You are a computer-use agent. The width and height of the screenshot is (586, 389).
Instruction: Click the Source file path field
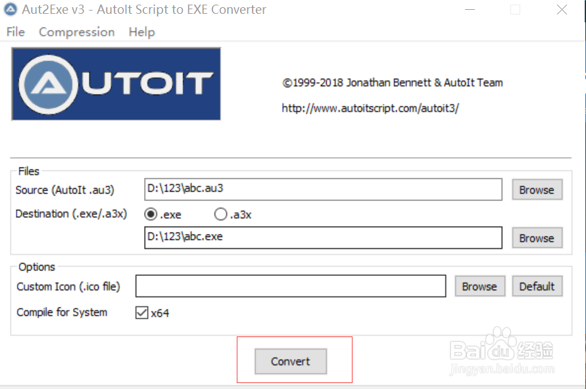click(x=324, y=189)
